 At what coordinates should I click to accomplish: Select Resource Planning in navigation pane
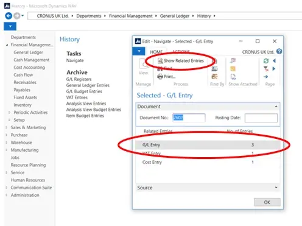click(28, 165)
